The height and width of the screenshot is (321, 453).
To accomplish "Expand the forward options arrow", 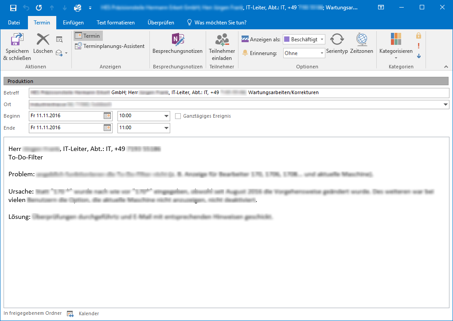I will [x=66, y=53].
